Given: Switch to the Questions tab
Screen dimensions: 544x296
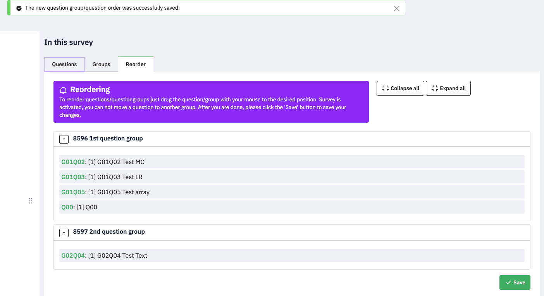Looking at the screenshot, I should pos(64,64).
